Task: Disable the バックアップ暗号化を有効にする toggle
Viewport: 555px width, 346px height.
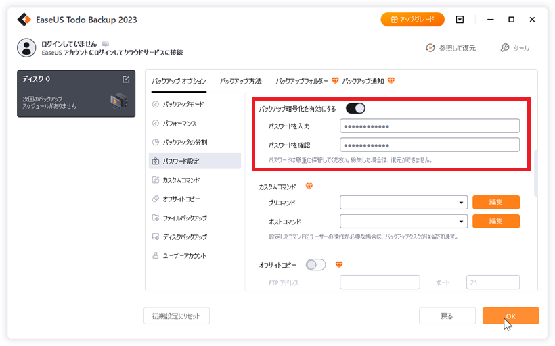Action: click(355, 108)
